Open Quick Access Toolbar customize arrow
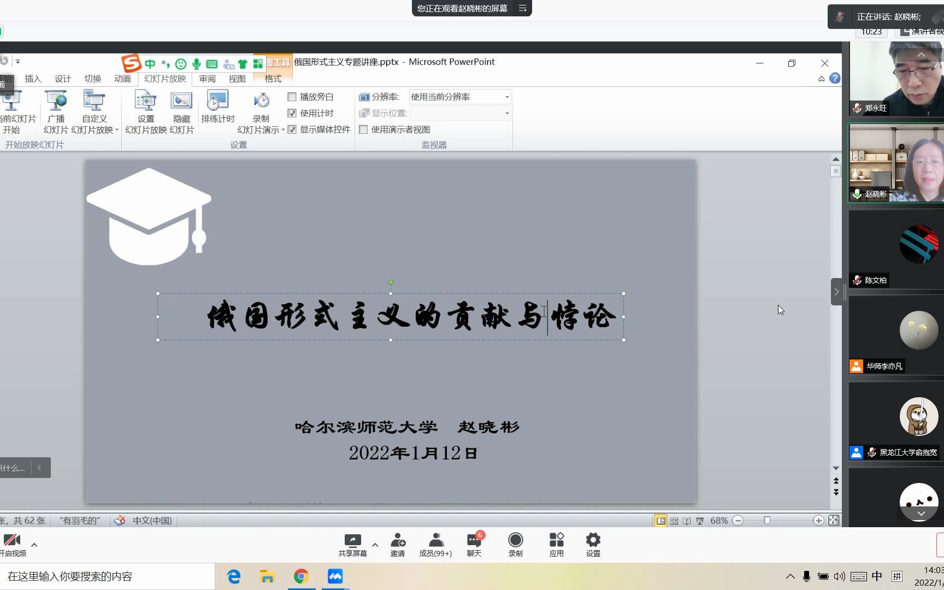The height and width of the screenshot is (590, 944). (x=17, y=61)
